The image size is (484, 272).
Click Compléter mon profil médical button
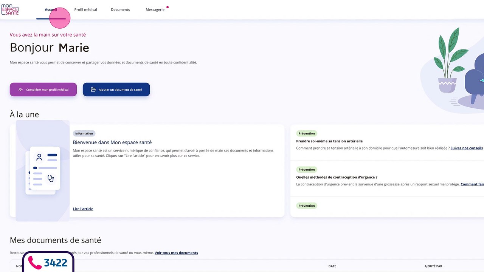(43, 90)
